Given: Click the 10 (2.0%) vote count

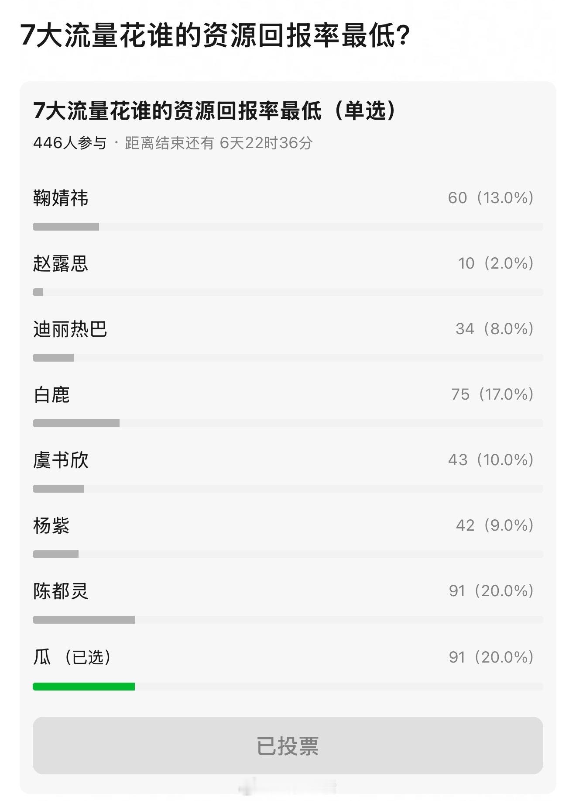Looking at the screenshot, I should pyautogui.click(x=496, y=263).
